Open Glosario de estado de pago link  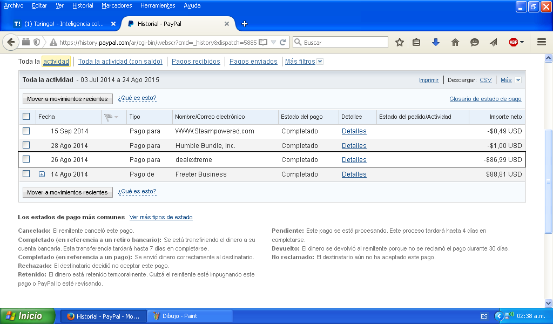pyautogui.click(x=485, y=99)
